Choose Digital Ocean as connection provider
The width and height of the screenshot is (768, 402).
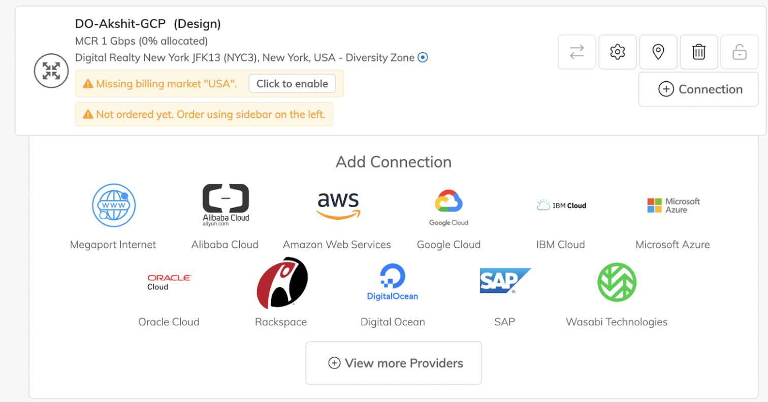(x=393, y=282)
